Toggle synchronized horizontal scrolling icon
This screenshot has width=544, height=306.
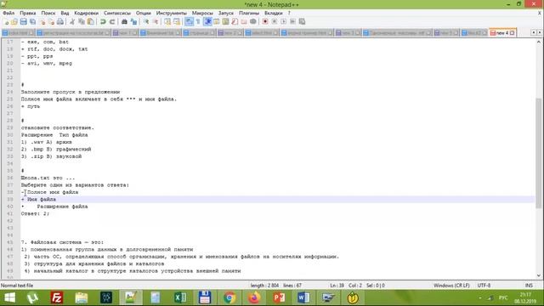(x=177, y=22)
